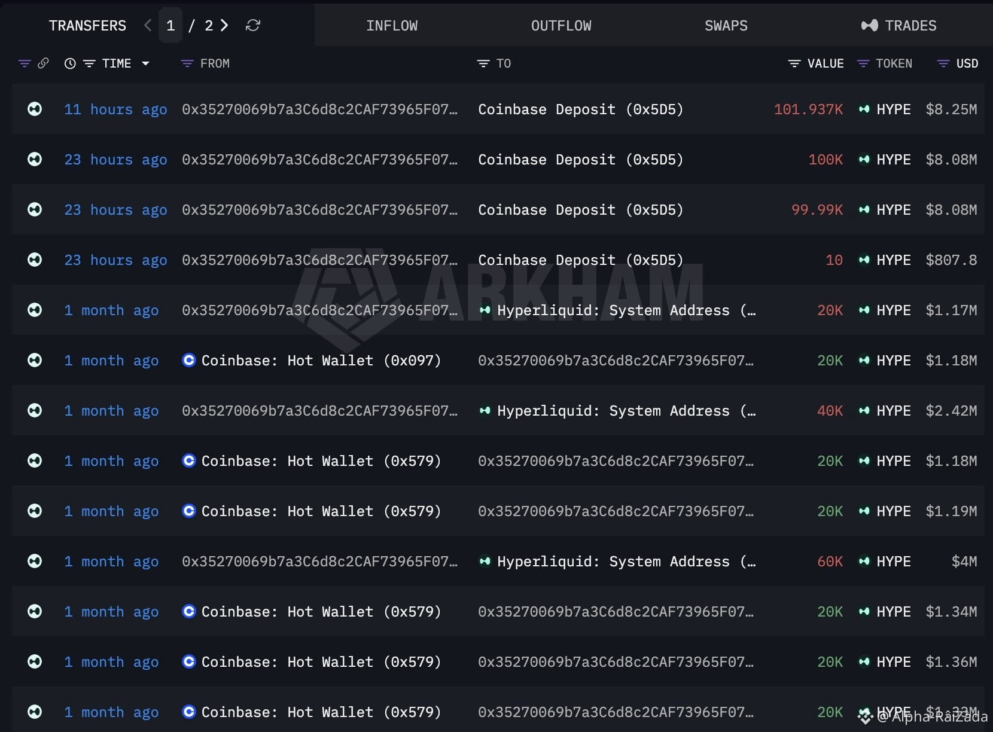Screen dimensions: 993x732
Task: Click HYPE token icon on 99.99K row
Action: [864, 209]
